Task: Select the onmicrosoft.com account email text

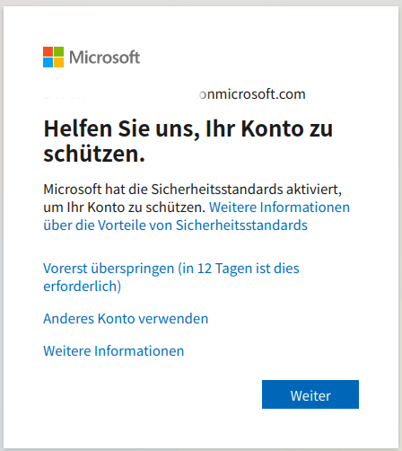Action: point(174,94)
